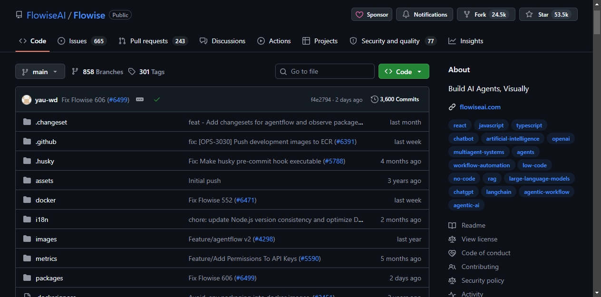The height and width of the screenshot is (297, 601).
Task: Focus the Go to file search field
Action: point(325,71)
